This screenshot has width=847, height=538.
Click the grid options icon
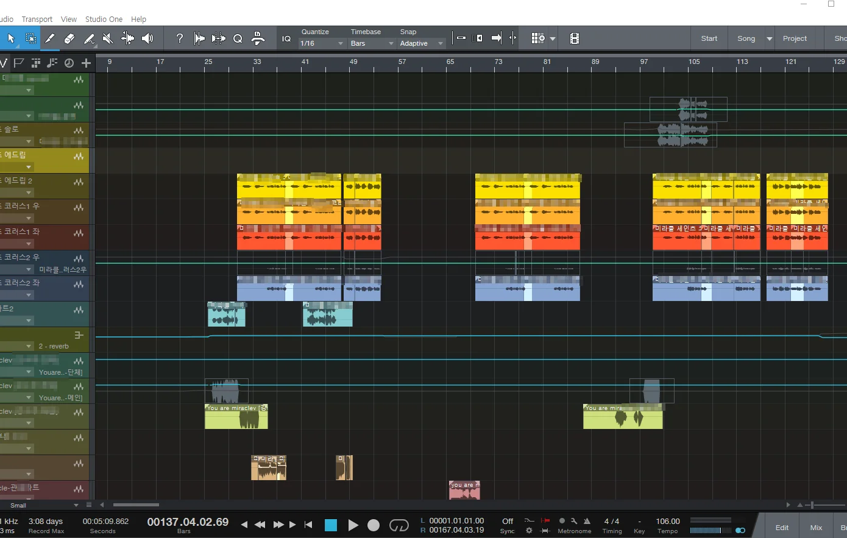tap(537, 38)
